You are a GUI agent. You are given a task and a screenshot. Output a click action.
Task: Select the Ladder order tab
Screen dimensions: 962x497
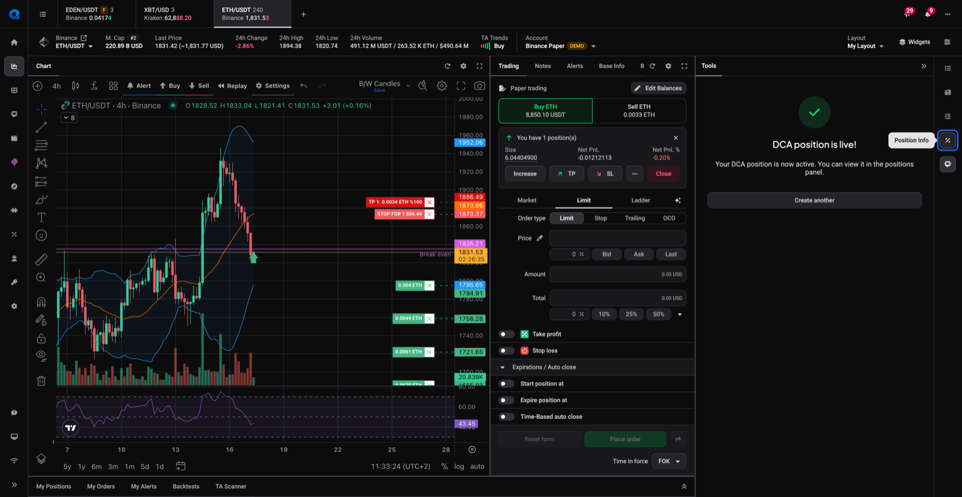(x=640, y=200)
